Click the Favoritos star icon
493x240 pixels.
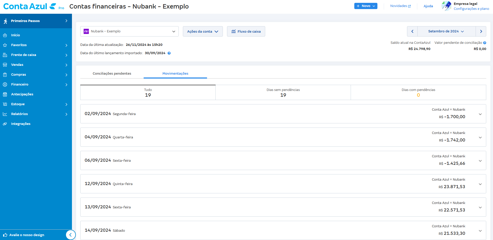(x=5, y=45)
